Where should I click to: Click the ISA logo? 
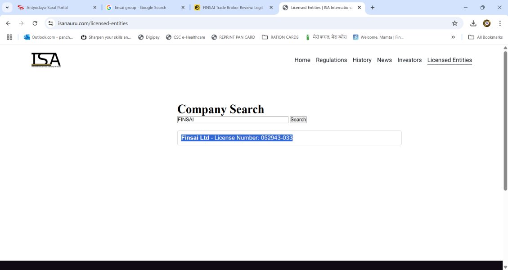46,60
